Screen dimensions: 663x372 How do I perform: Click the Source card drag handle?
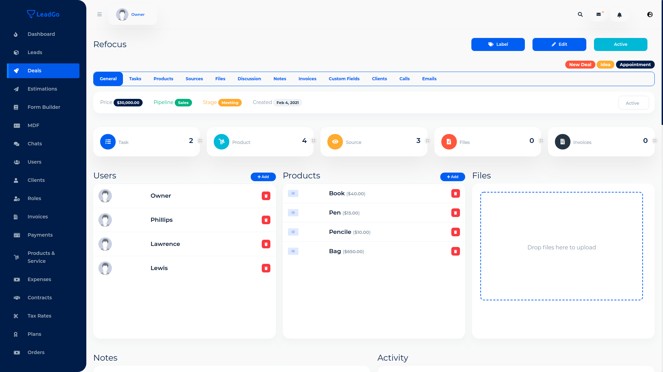(x=427, y=141)
